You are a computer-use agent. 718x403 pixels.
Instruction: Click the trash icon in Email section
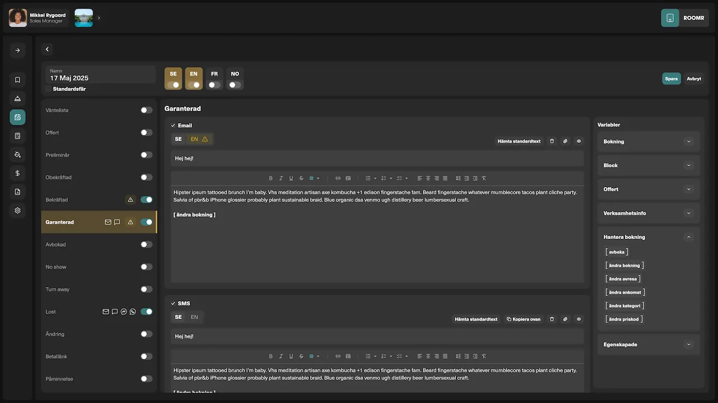[x=551, y=141]
